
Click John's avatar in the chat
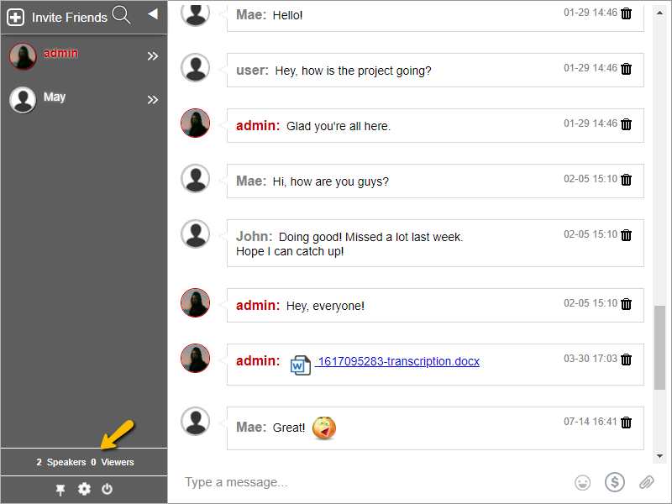coord(196,234)
